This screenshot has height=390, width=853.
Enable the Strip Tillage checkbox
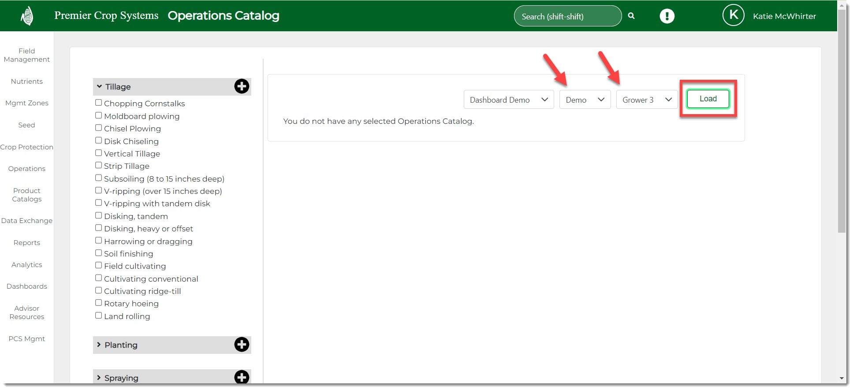point(99,165)
